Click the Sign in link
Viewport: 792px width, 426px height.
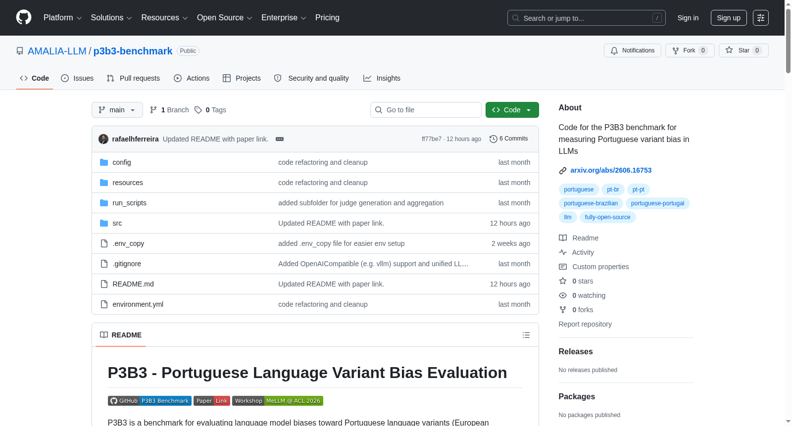688,18
